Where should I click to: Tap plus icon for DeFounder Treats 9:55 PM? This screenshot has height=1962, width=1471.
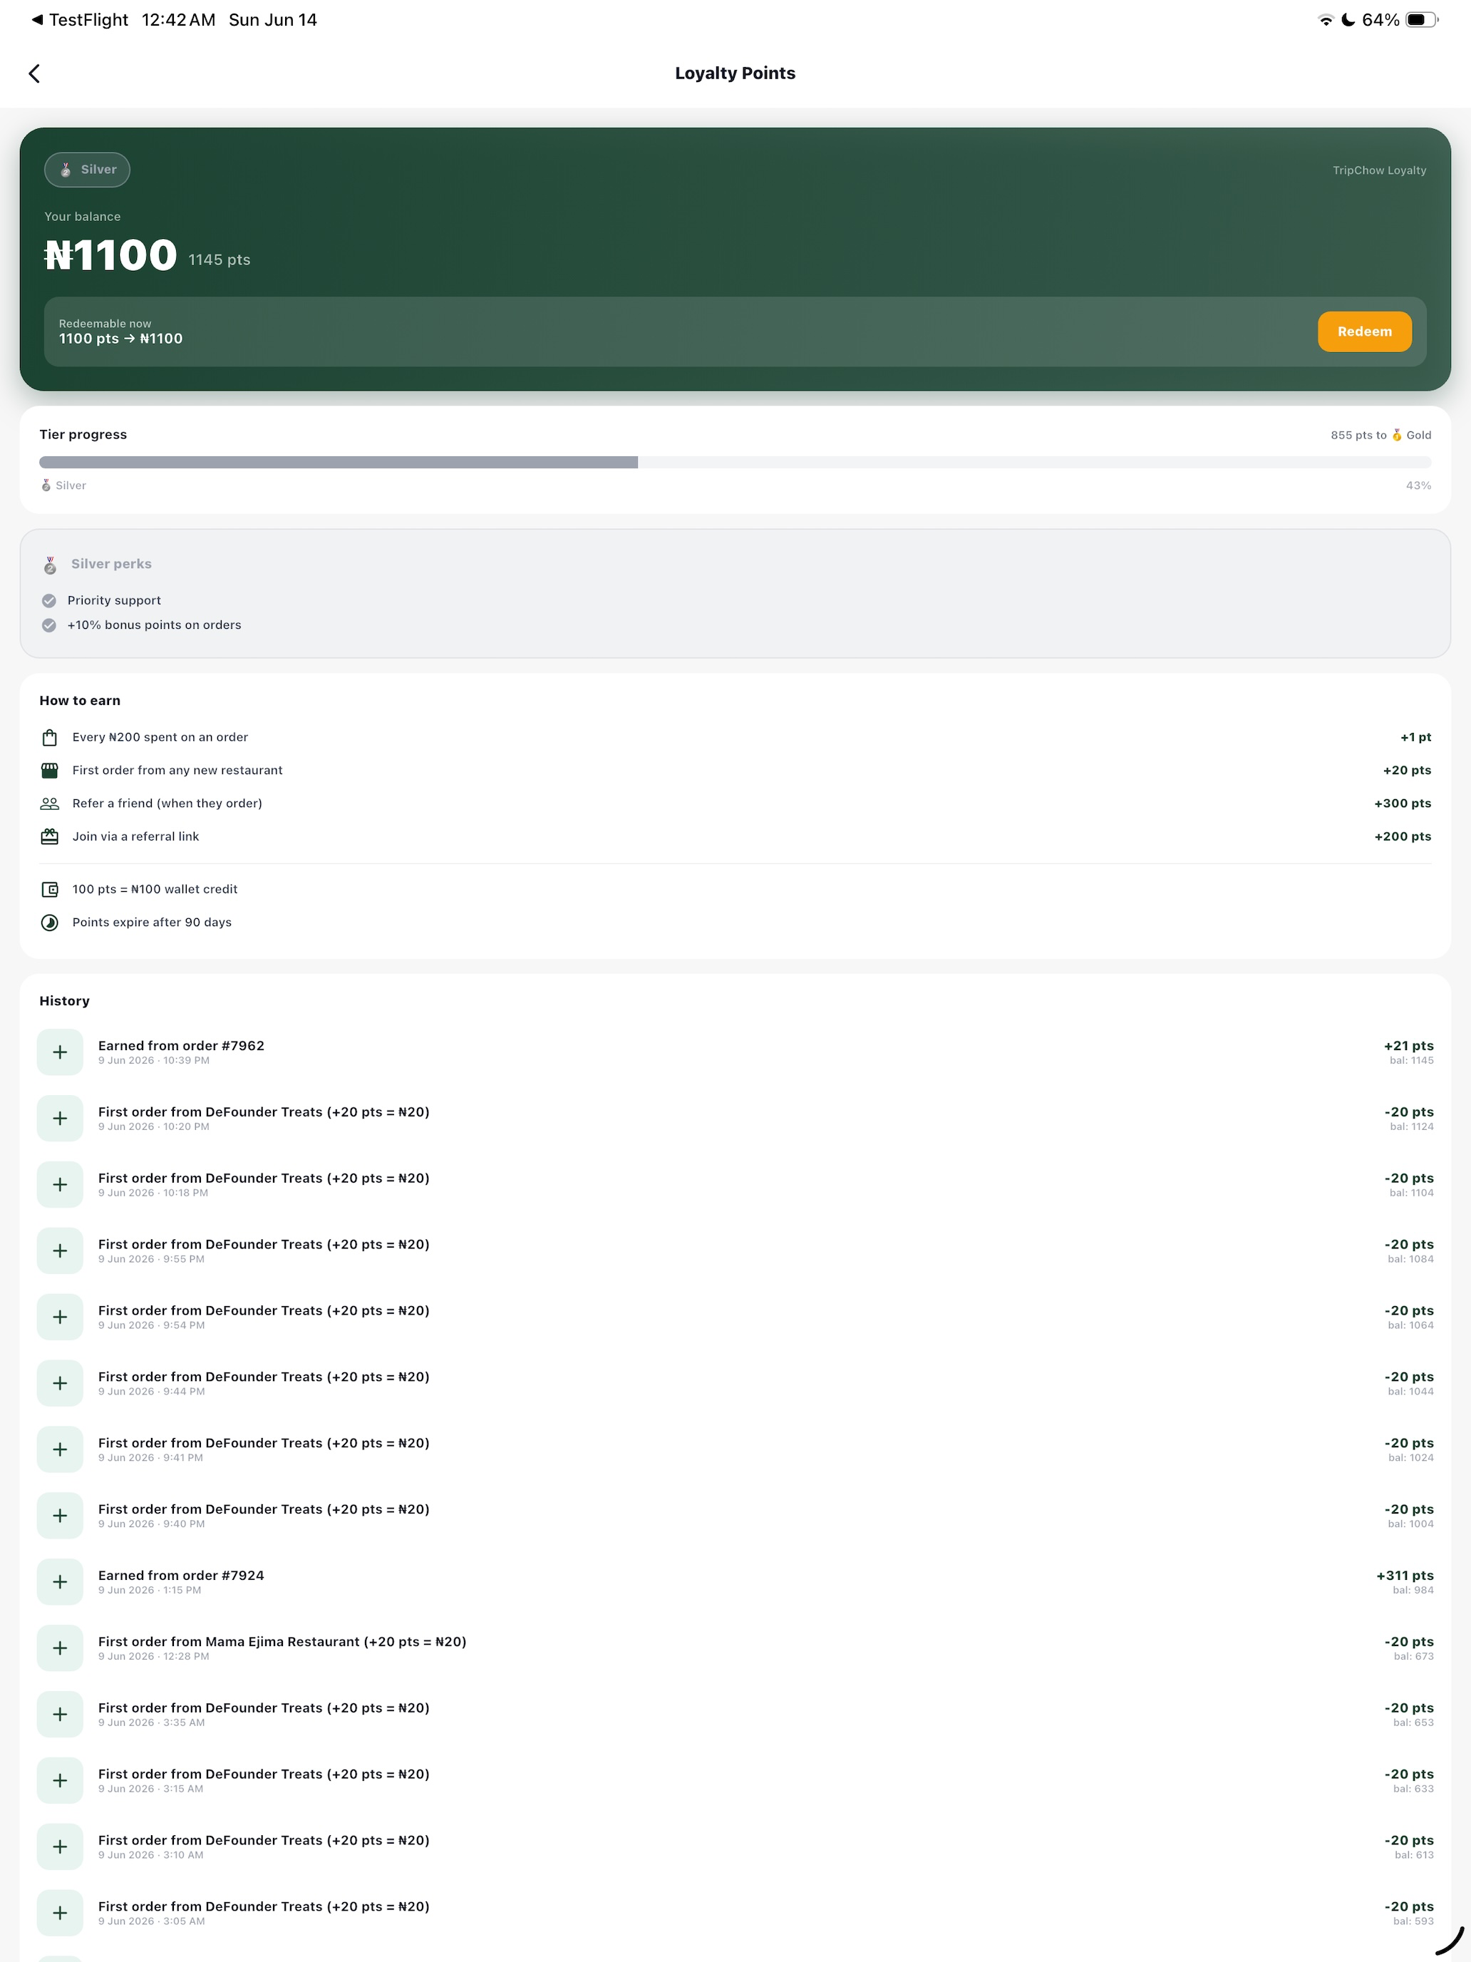tap(61, 1250)
